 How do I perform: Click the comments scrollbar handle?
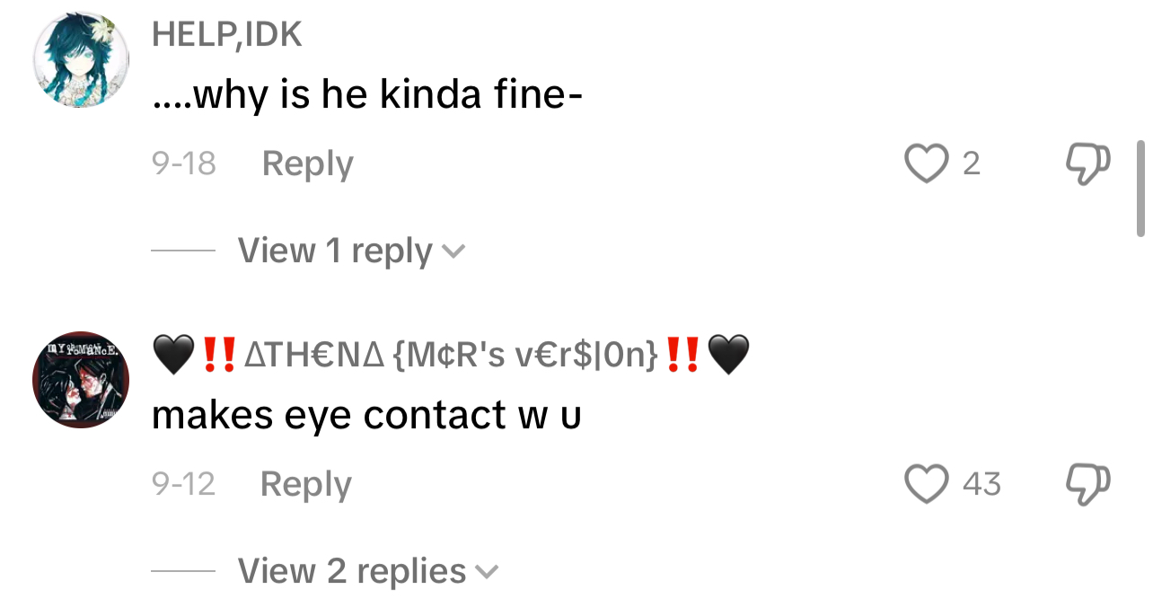tap(1140, 188)
